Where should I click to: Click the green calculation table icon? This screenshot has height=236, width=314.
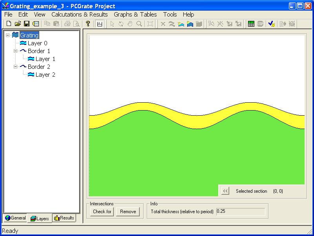click(251, 24)
